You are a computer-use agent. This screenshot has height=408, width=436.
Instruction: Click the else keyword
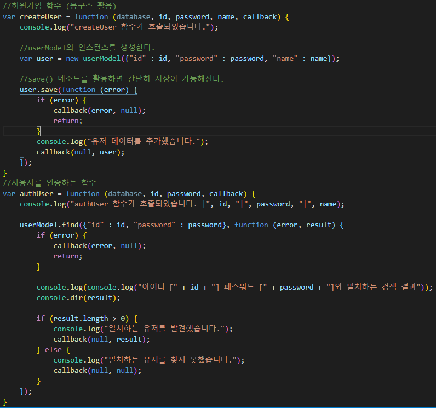point(53,350)
